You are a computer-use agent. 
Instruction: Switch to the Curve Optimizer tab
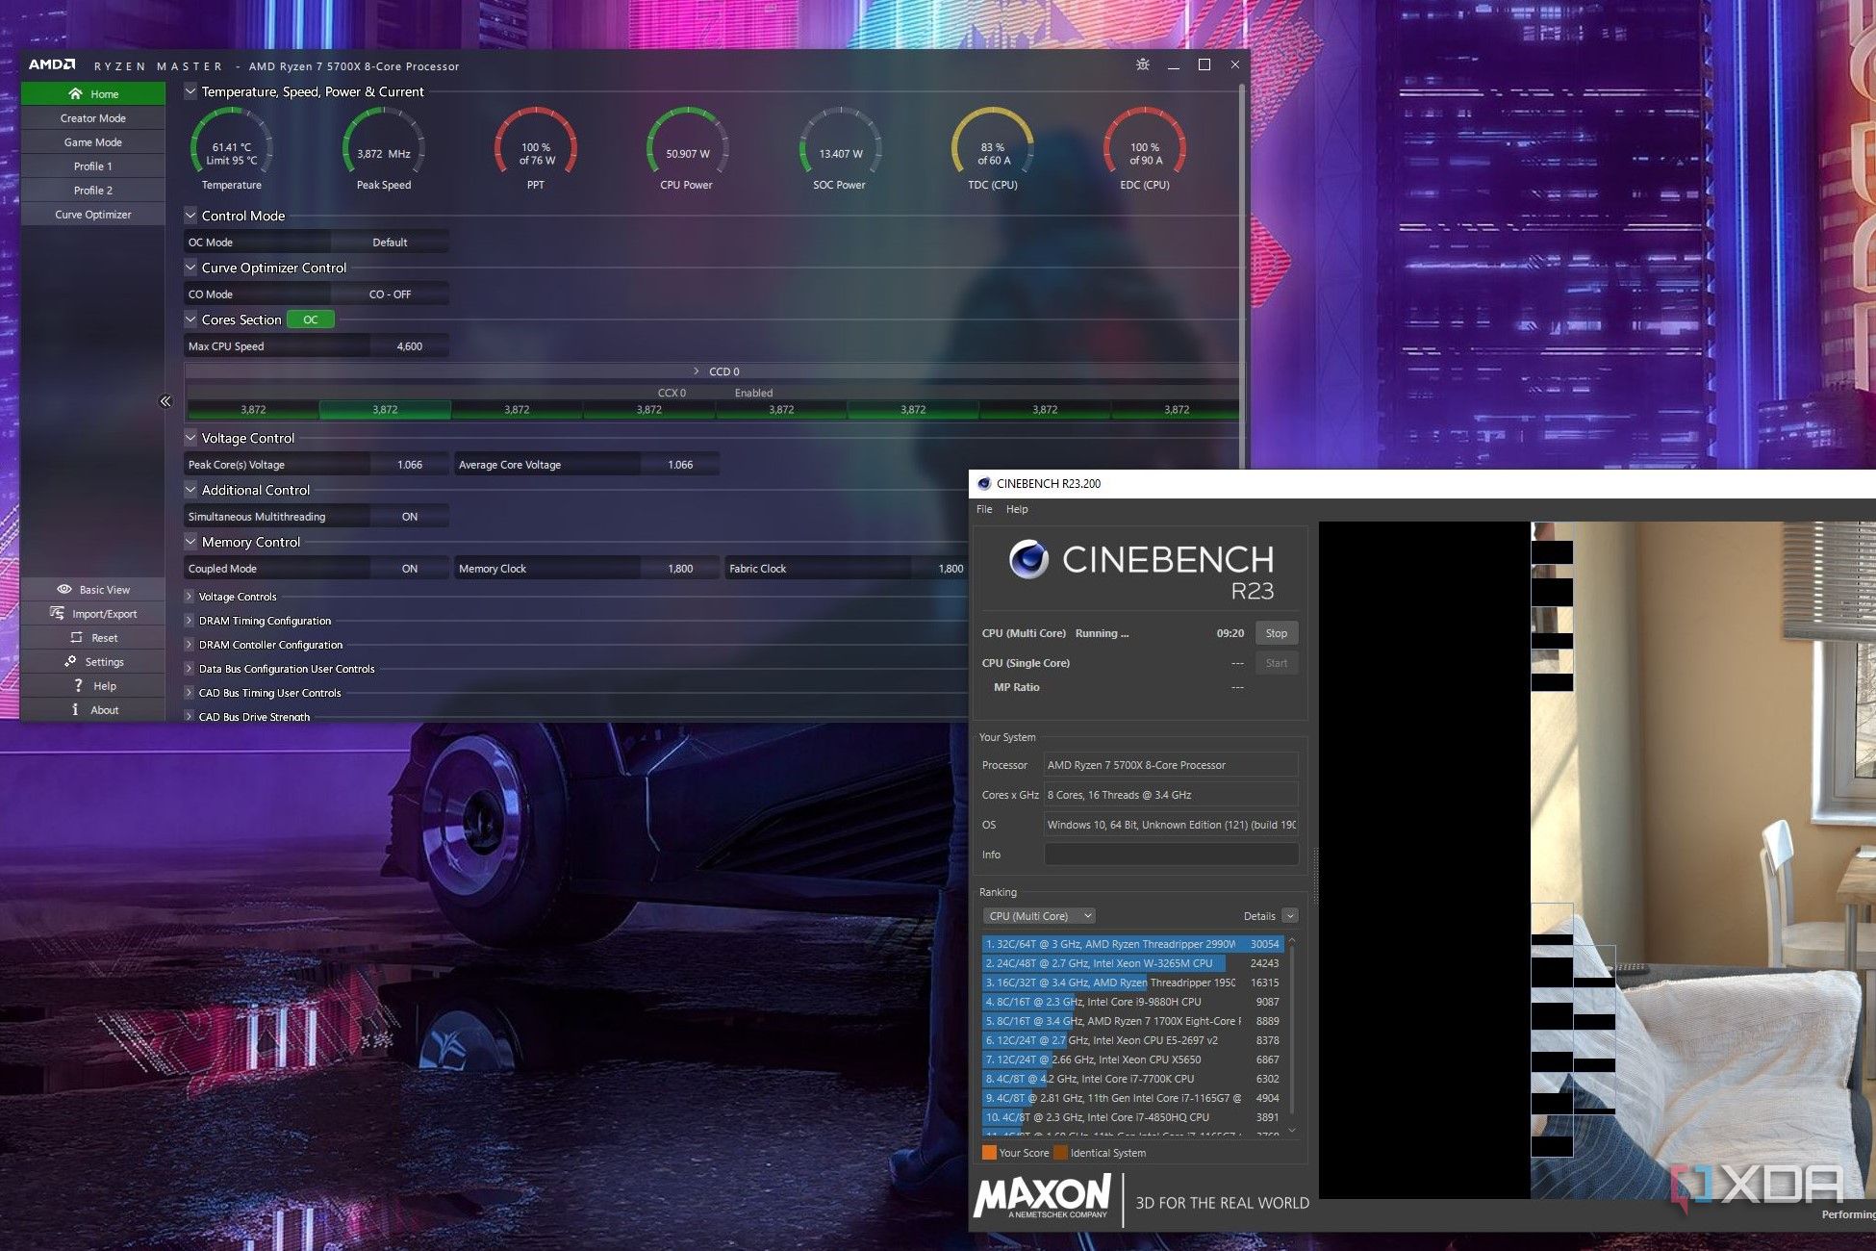pyautogui.click(x=93, y=215)
